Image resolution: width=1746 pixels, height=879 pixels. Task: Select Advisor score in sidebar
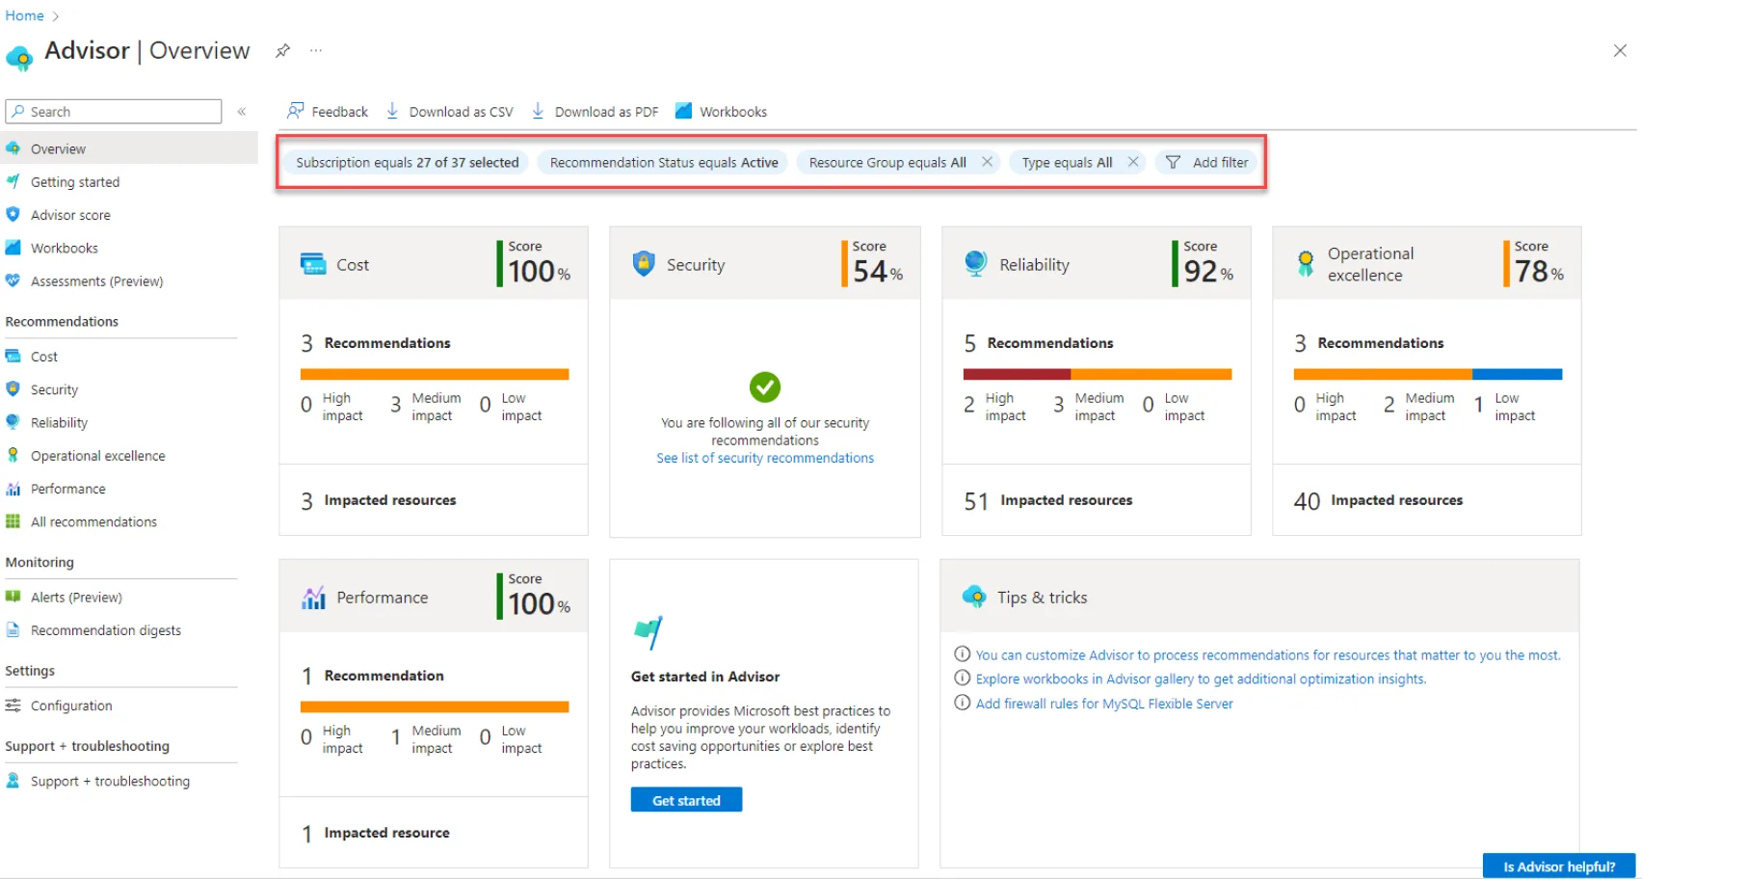70,215
